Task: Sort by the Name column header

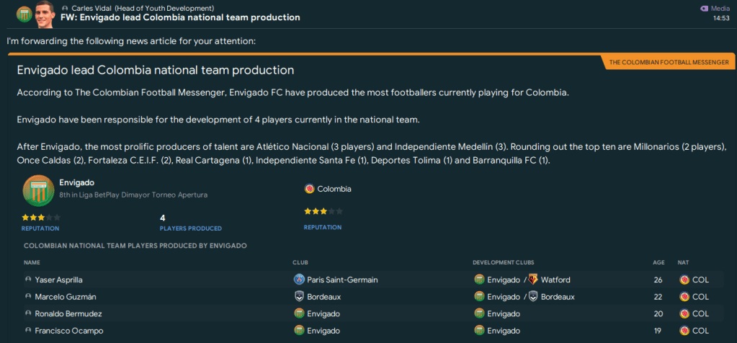Action: tap(32, 262)
